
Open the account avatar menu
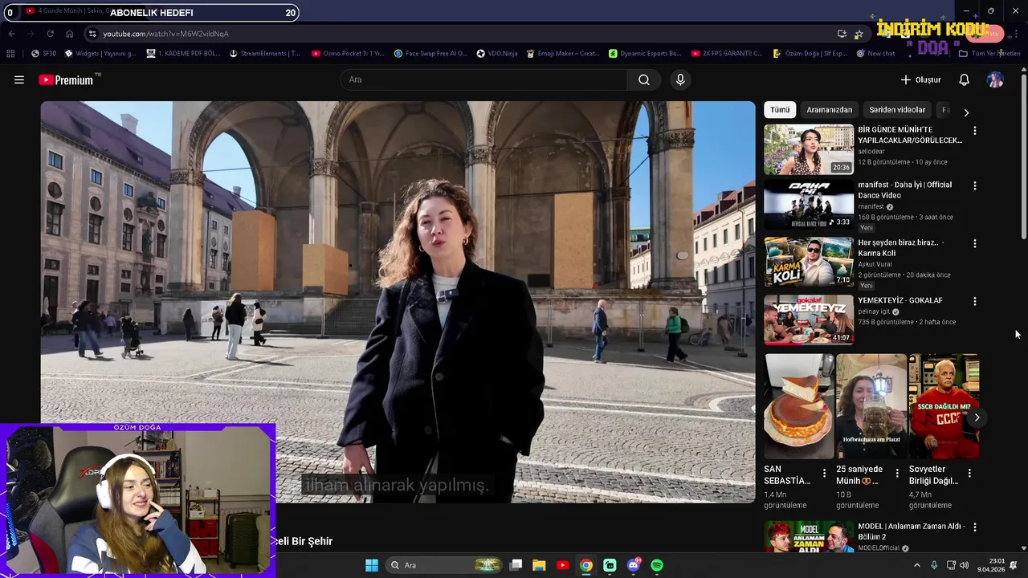(995, 79)
